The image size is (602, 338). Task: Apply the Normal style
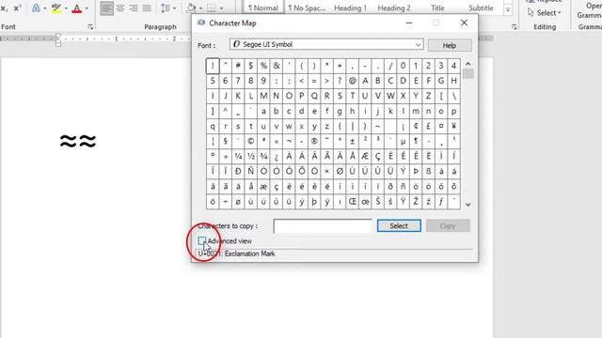click(x=263, y=8)
